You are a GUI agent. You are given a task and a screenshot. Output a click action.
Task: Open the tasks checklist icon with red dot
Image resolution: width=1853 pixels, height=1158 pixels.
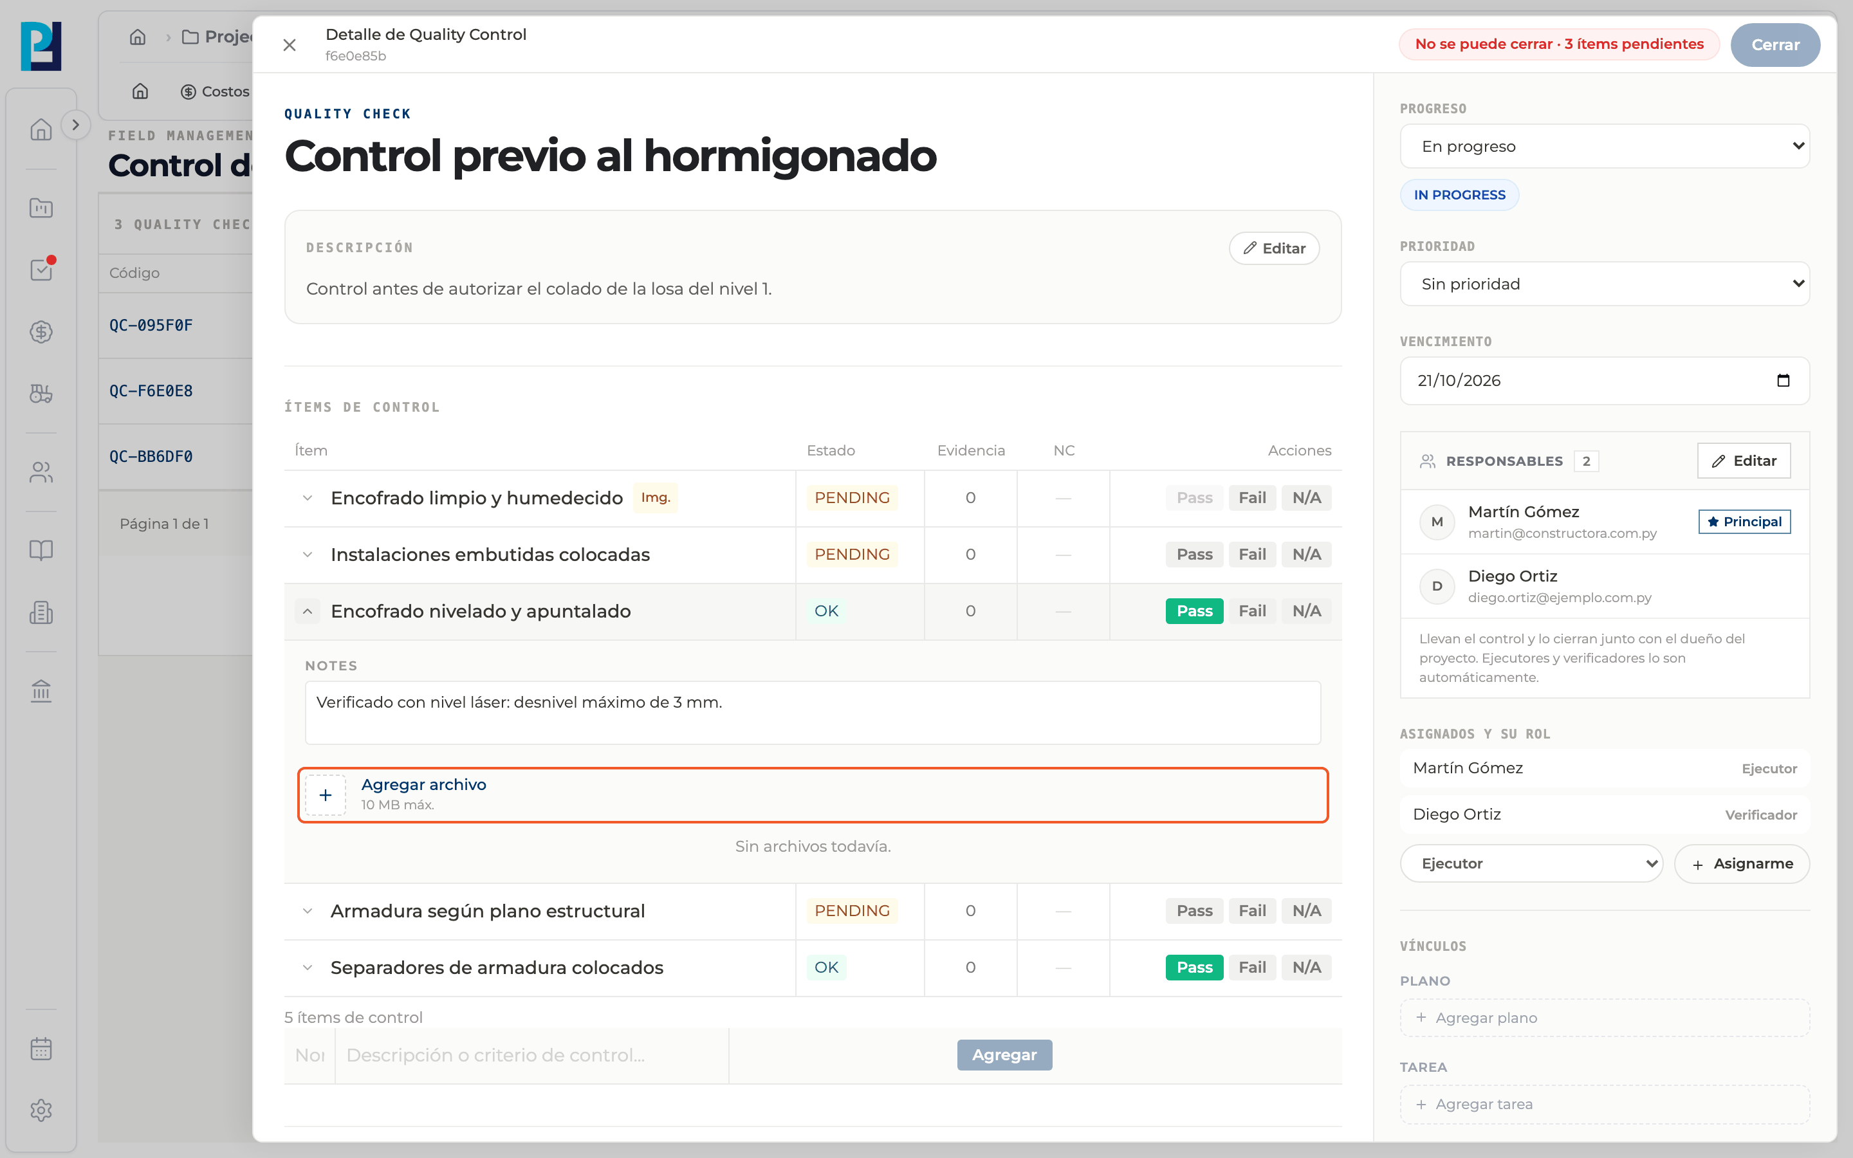click(x=41, y=270)
